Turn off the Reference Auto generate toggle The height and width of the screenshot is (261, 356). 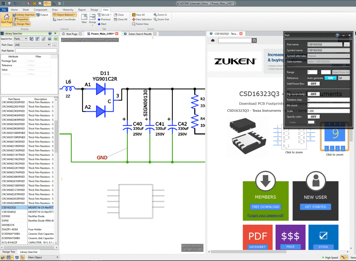(x=330, y=78)
